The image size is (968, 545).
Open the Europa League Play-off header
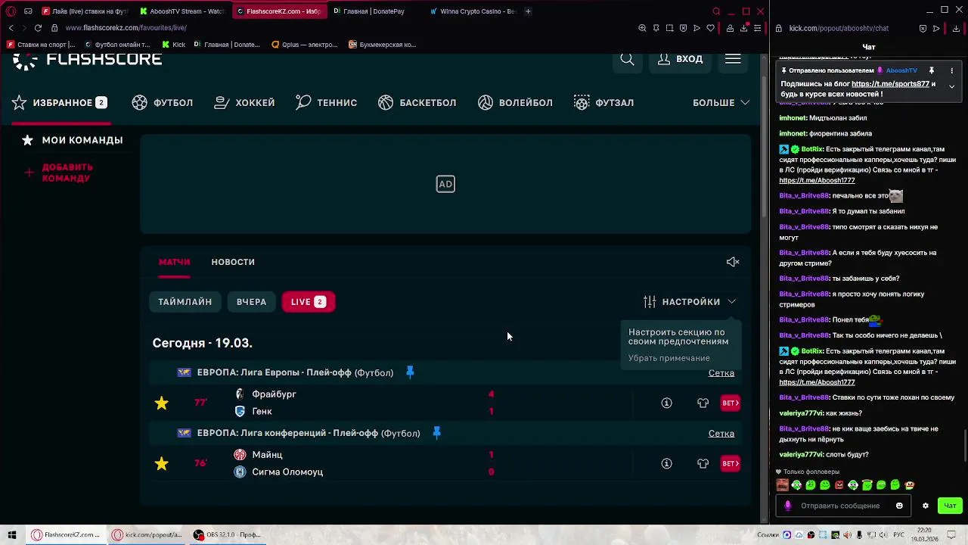tap(295, 372)
